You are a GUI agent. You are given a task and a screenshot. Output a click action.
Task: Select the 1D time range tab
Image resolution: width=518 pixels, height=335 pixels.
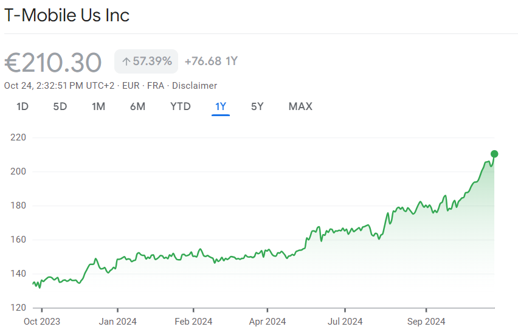[22, 106]
